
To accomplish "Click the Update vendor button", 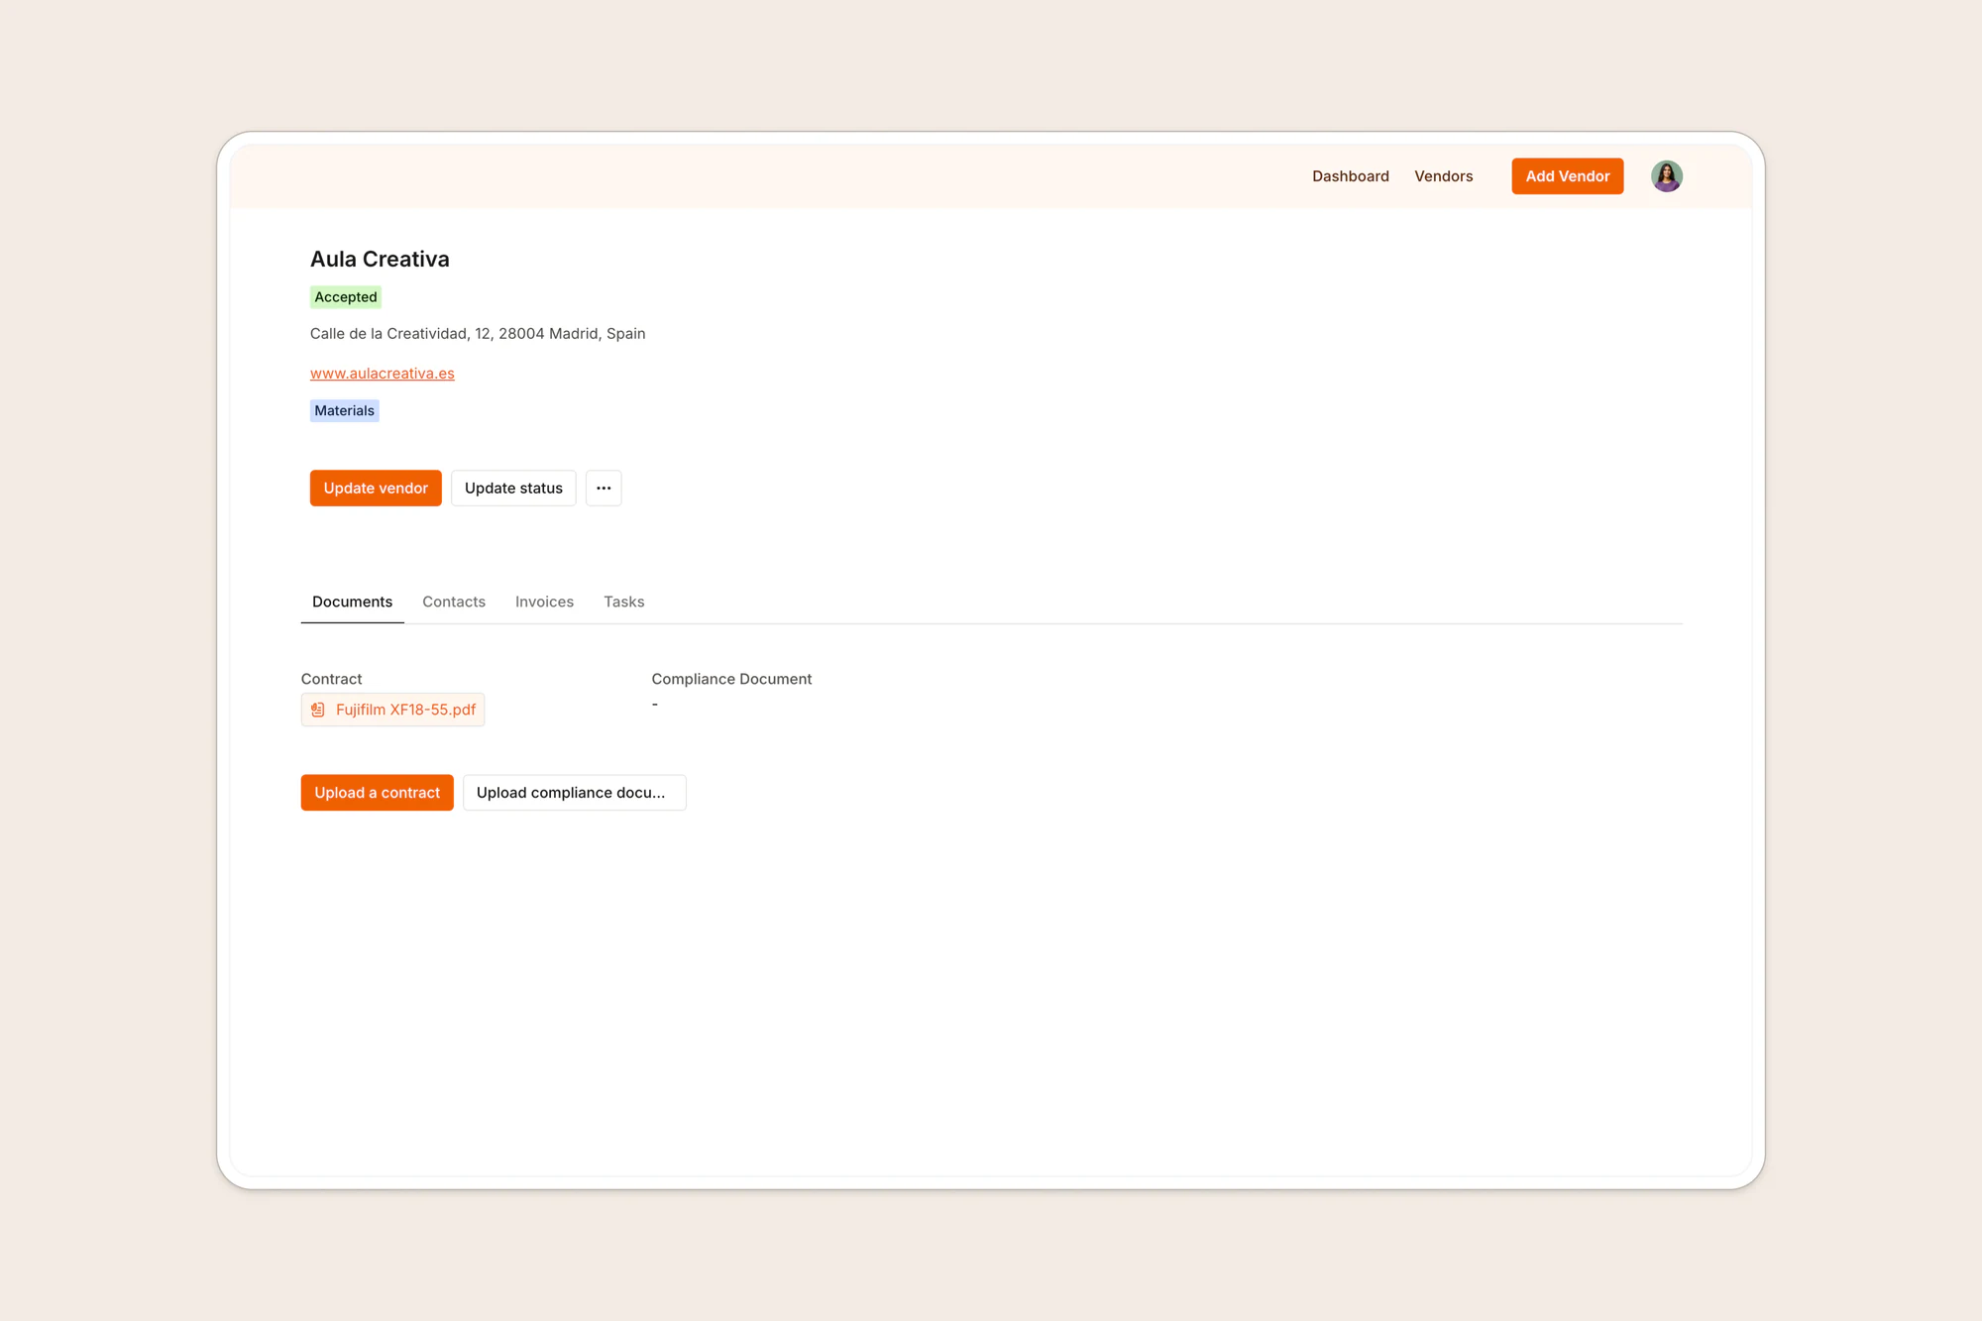I will click(376, 488).
